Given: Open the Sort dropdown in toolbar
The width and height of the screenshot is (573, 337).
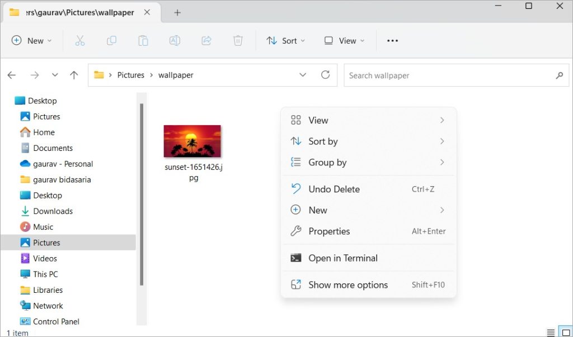Looking at the screenshot, I should [x=286, y=40].
